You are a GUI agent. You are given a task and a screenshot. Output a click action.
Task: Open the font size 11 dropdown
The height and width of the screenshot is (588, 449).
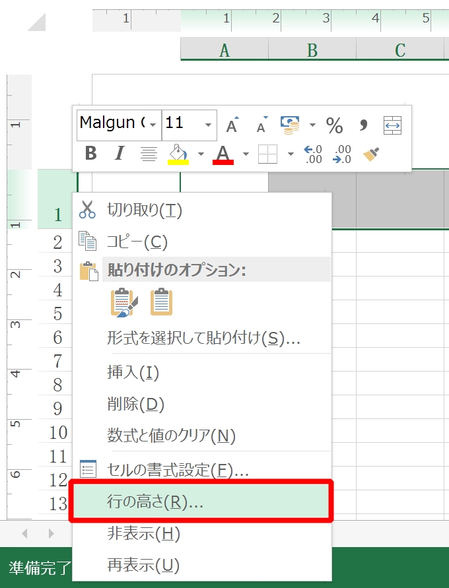coord(209,125)
